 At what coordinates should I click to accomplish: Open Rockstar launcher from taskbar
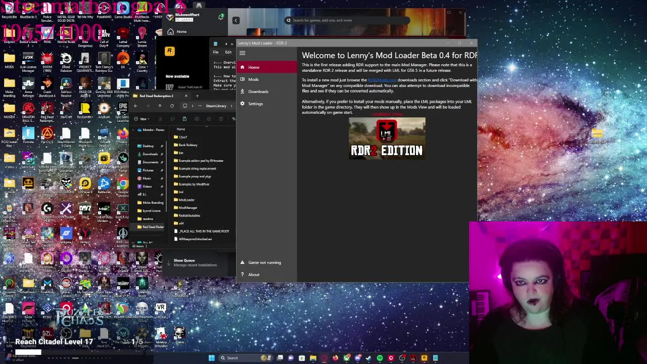pyautogui.click(x=424, y=358)
